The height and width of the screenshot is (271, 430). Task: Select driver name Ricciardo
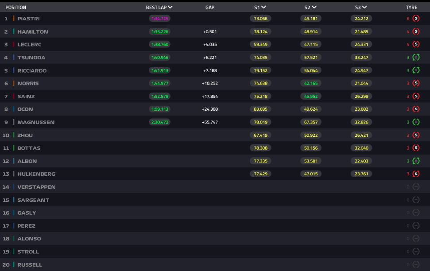pos(32,70)
